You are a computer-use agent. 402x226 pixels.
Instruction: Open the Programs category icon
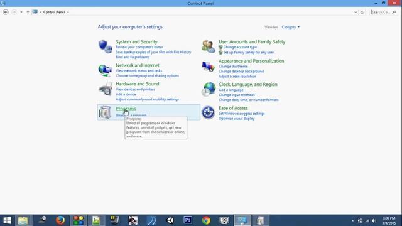tap(105, 112)
